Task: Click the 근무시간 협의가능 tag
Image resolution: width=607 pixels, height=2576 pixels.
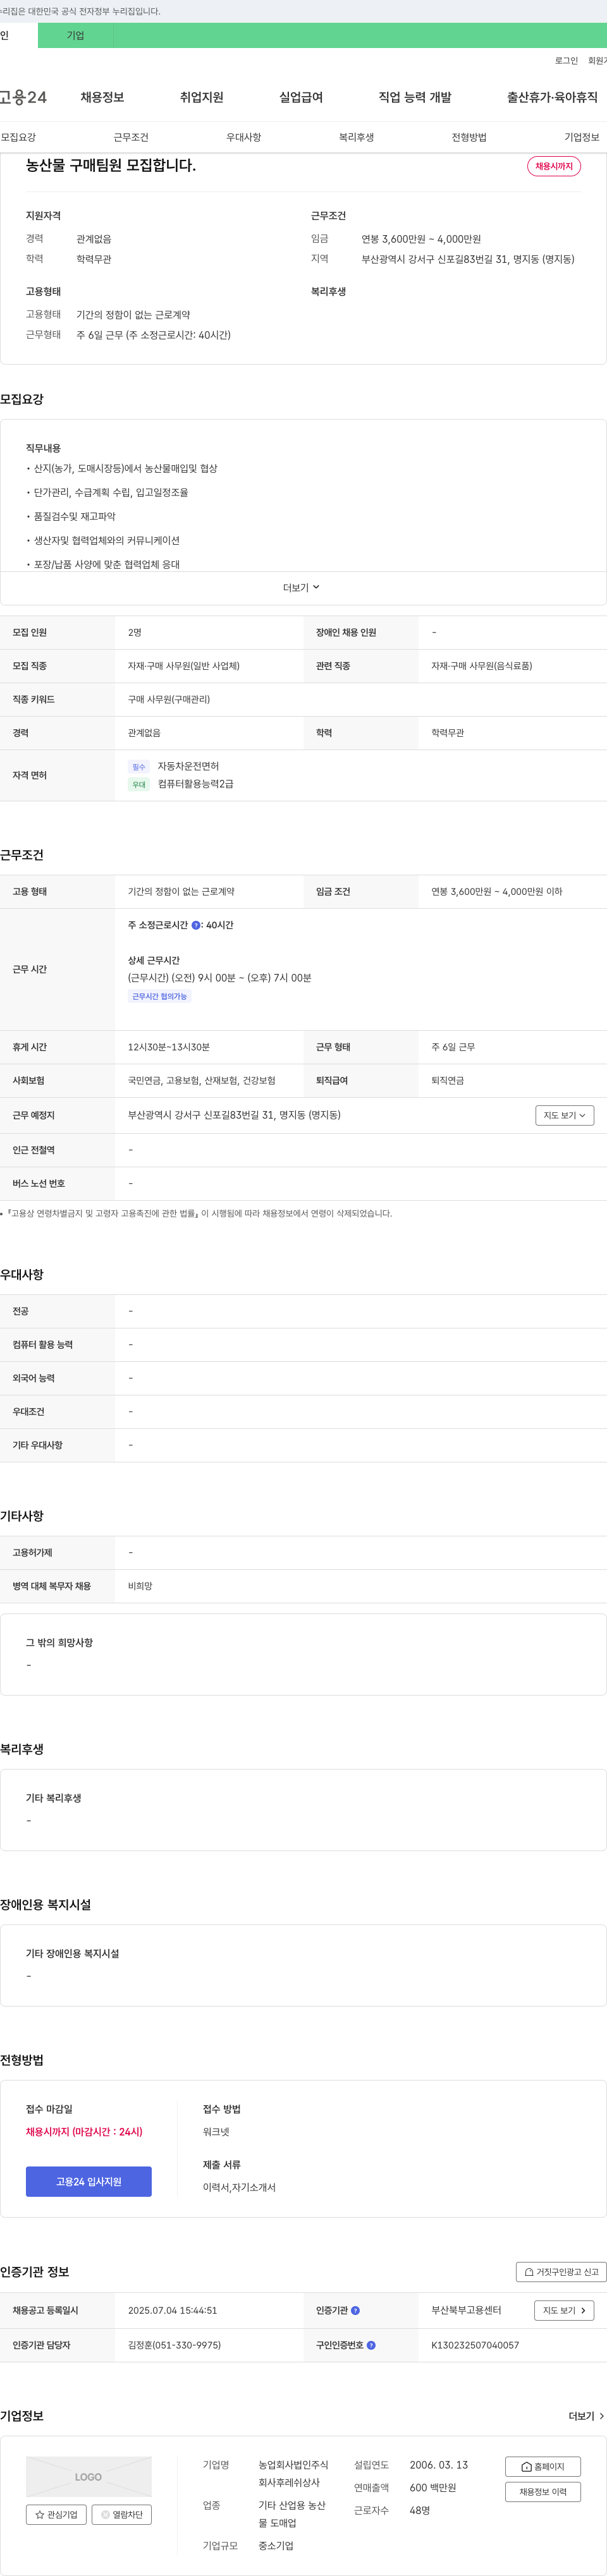Action: [x=159, y=996]
